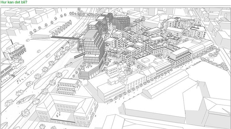
Task: Click the elevated pedestrian bridge over the tracks
Action: point(65,38)
